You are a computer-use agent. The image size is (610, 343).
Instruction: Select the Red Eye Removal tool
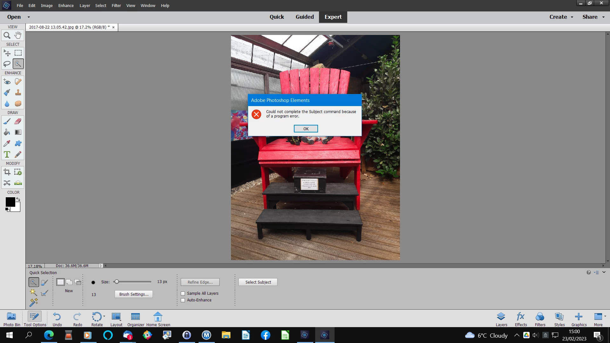7,82
